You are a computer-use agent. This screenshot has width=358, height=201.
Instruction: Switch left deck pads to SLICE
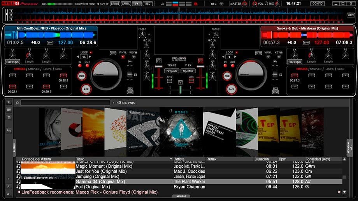click(x=58, y=69)
